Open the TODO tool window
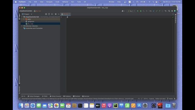Image resolution: width=195 pixels, height=110 pixels. pos(45,96)
